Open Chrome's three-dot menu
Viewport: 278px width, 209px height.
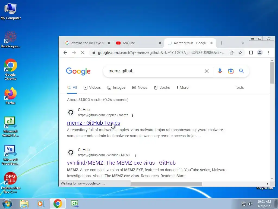pos(268,53)
